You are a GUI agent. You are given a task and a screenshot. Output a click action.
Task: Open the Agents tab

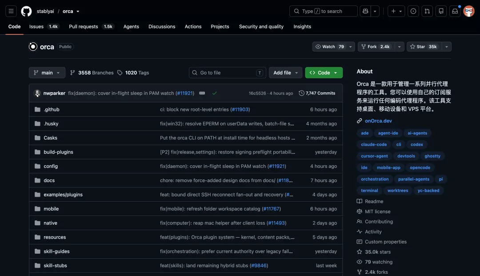point(131,27)
